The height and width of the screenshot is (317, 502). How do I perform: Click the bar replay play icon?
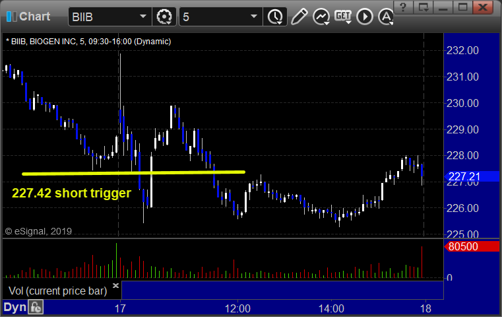[365, 17]
